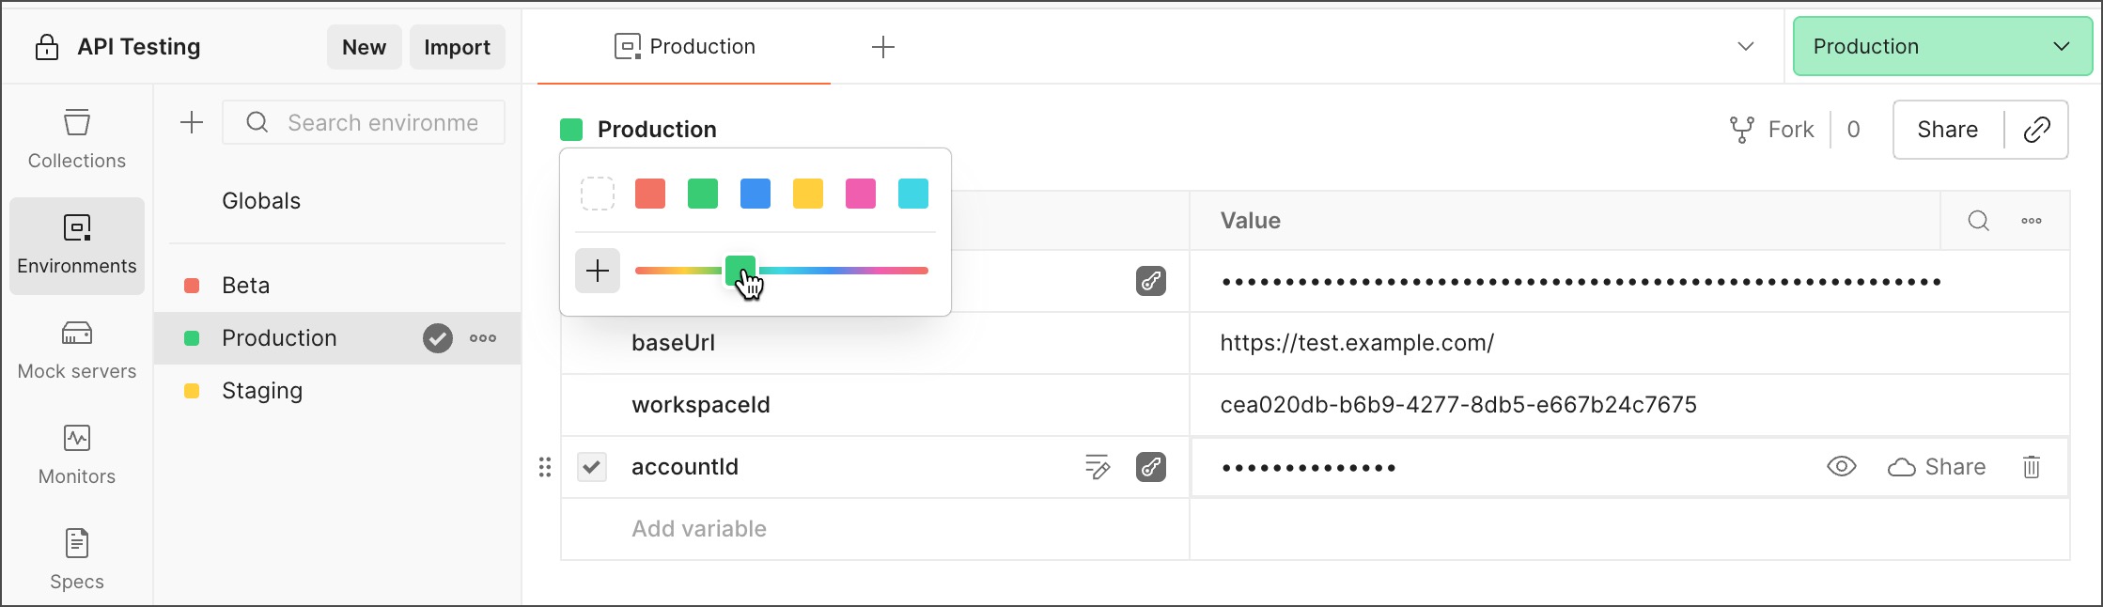
Task: Open the three-dot menu beside Production
Action: (x=483, y=338)
